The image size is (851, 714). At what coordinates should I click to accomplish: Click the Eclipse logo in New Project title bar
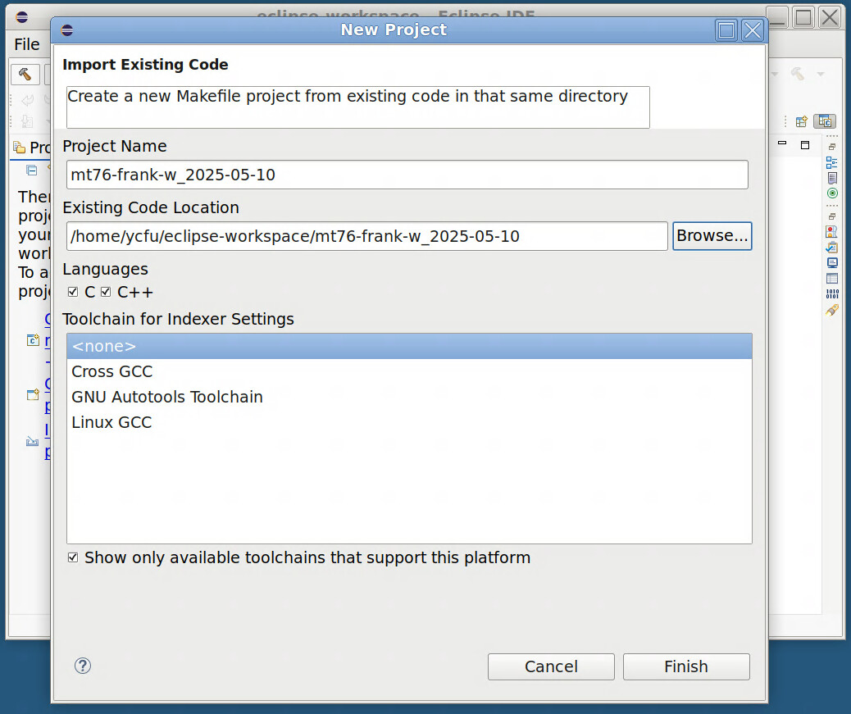[x=67, y=30]
